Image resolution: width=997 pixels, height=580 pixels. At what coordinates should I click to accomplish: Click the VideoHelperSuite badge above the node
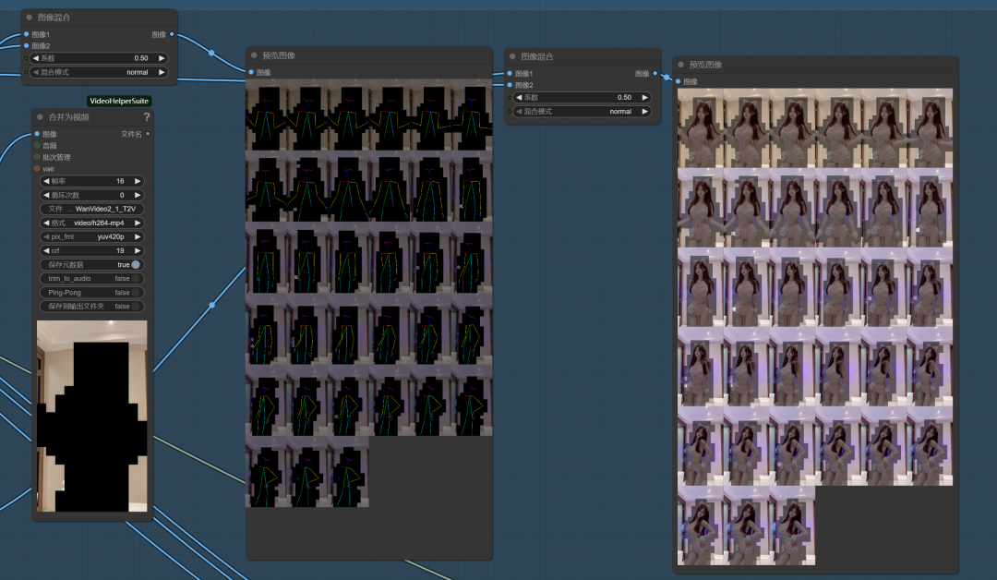point(119,101)
